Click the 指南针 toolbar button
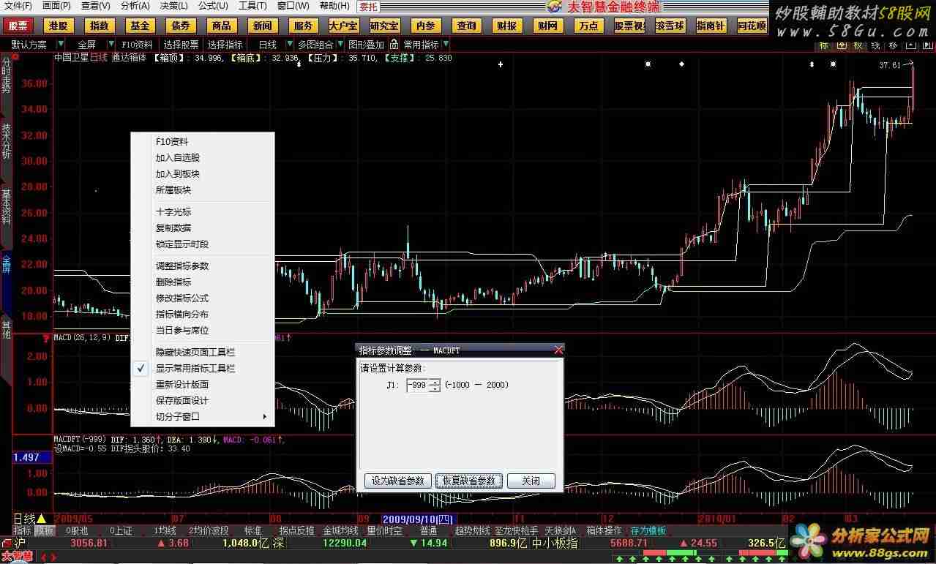The height and width of the screenshot is (564, 936). (x=711, y=26)
